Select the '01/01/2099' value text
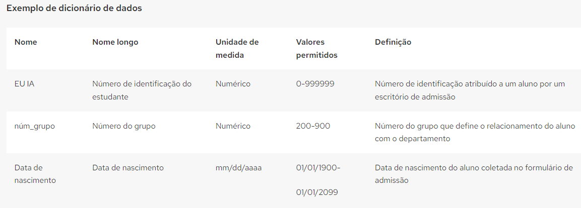 [317, 192]
